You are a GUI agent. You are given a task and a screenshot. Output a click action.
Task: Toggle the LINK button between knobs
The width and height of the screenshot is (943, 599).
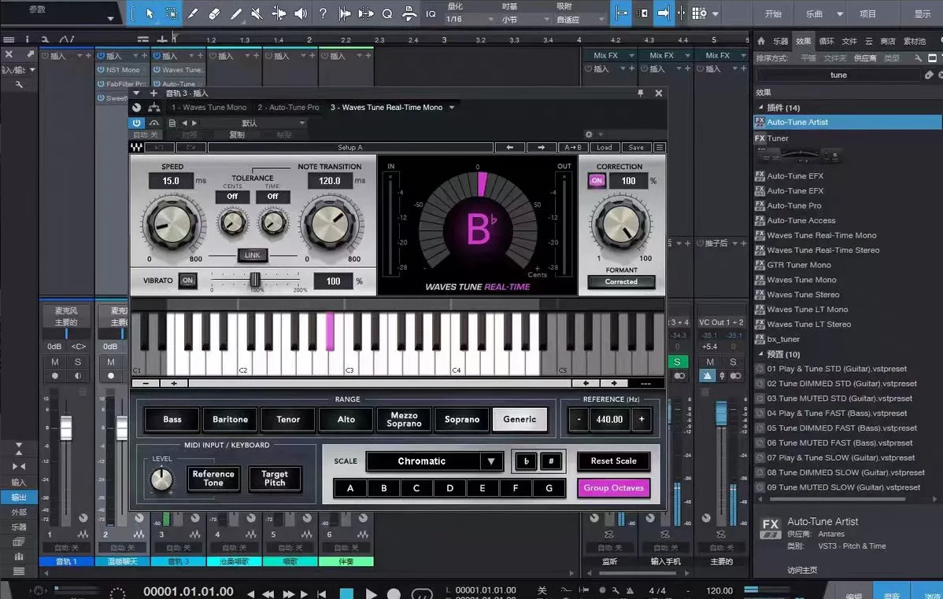point(253,255)
